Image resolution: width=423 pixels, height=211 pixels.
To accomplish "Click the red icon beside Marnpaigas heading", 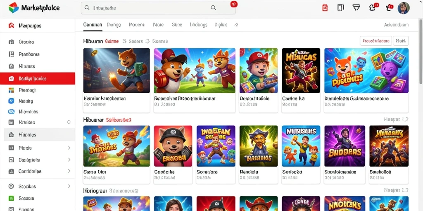I will coord(11,26).
